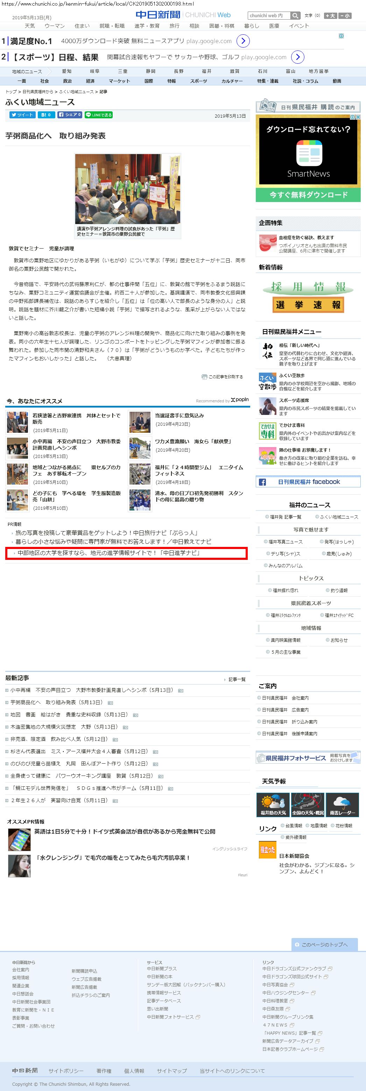Click the ad info icon at top right

coord(341,36)
